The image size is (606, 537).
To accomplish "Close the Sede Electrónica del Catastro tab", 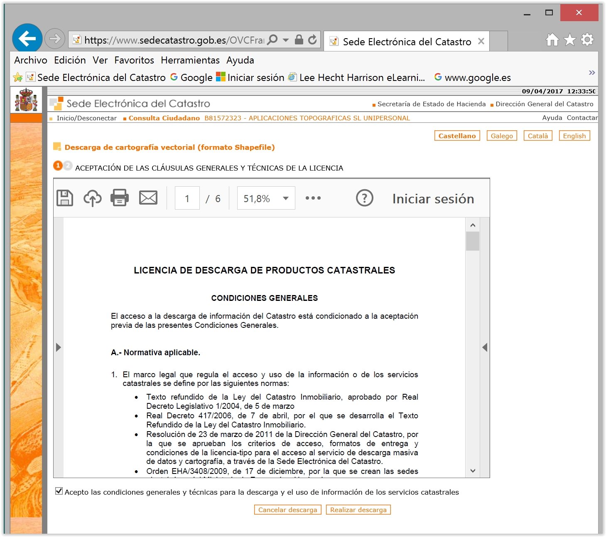I will [x=481, y=41].
